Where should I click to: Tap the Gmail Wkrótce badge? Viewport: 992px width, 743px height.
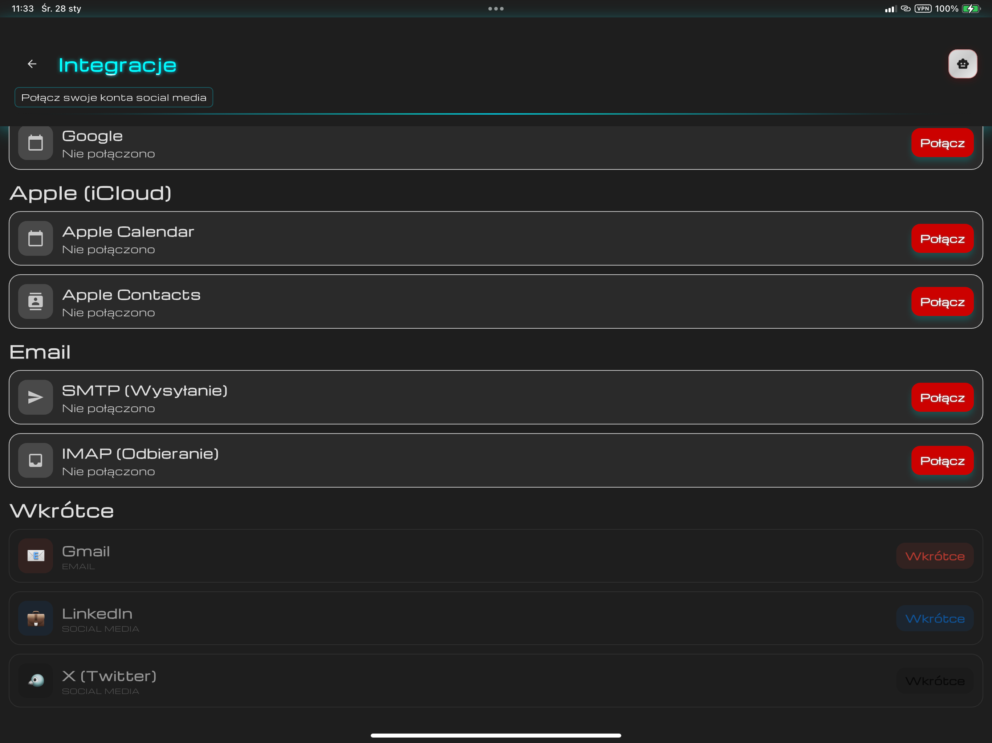pyautogui.click(x=935, y=556)
